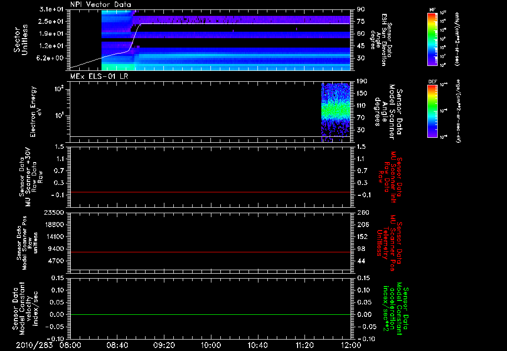The width and height of the screenshot is (507, 351).
Task: Click the "Electron Energy eV" axis title
Action: (x=35, y=112)
